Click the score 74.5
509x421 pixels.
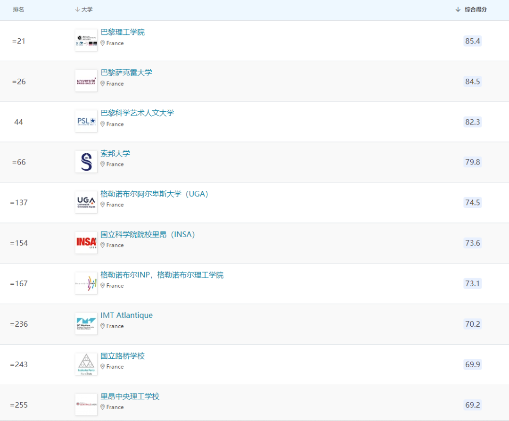pyautogui.click(x=472, y=203)
